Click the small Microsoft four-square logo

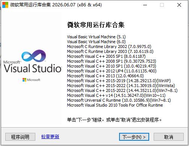click(x=24, y=80)
